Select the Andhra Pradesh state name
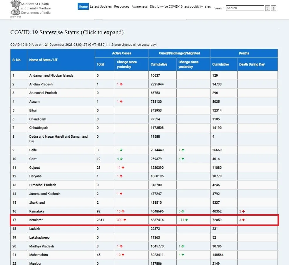289x265 pixels. [x=41, y=84]
